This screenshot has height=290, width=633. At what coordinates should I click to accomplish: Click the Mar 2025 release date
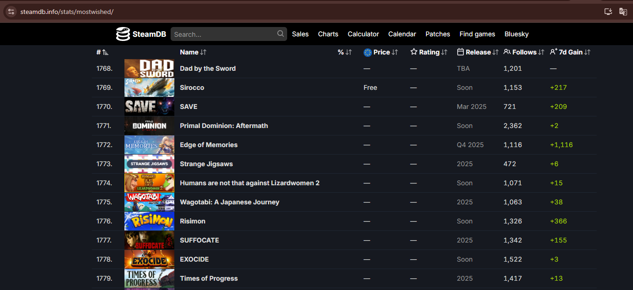click(472, 107)
